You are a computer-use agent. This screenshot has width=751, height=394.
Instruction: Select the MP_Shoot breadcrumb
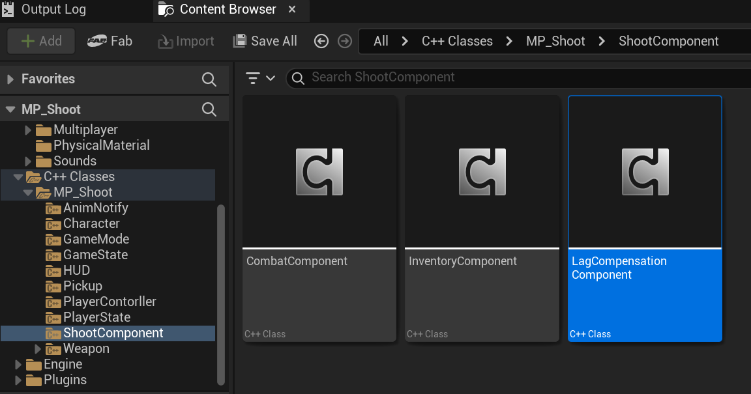555,41
